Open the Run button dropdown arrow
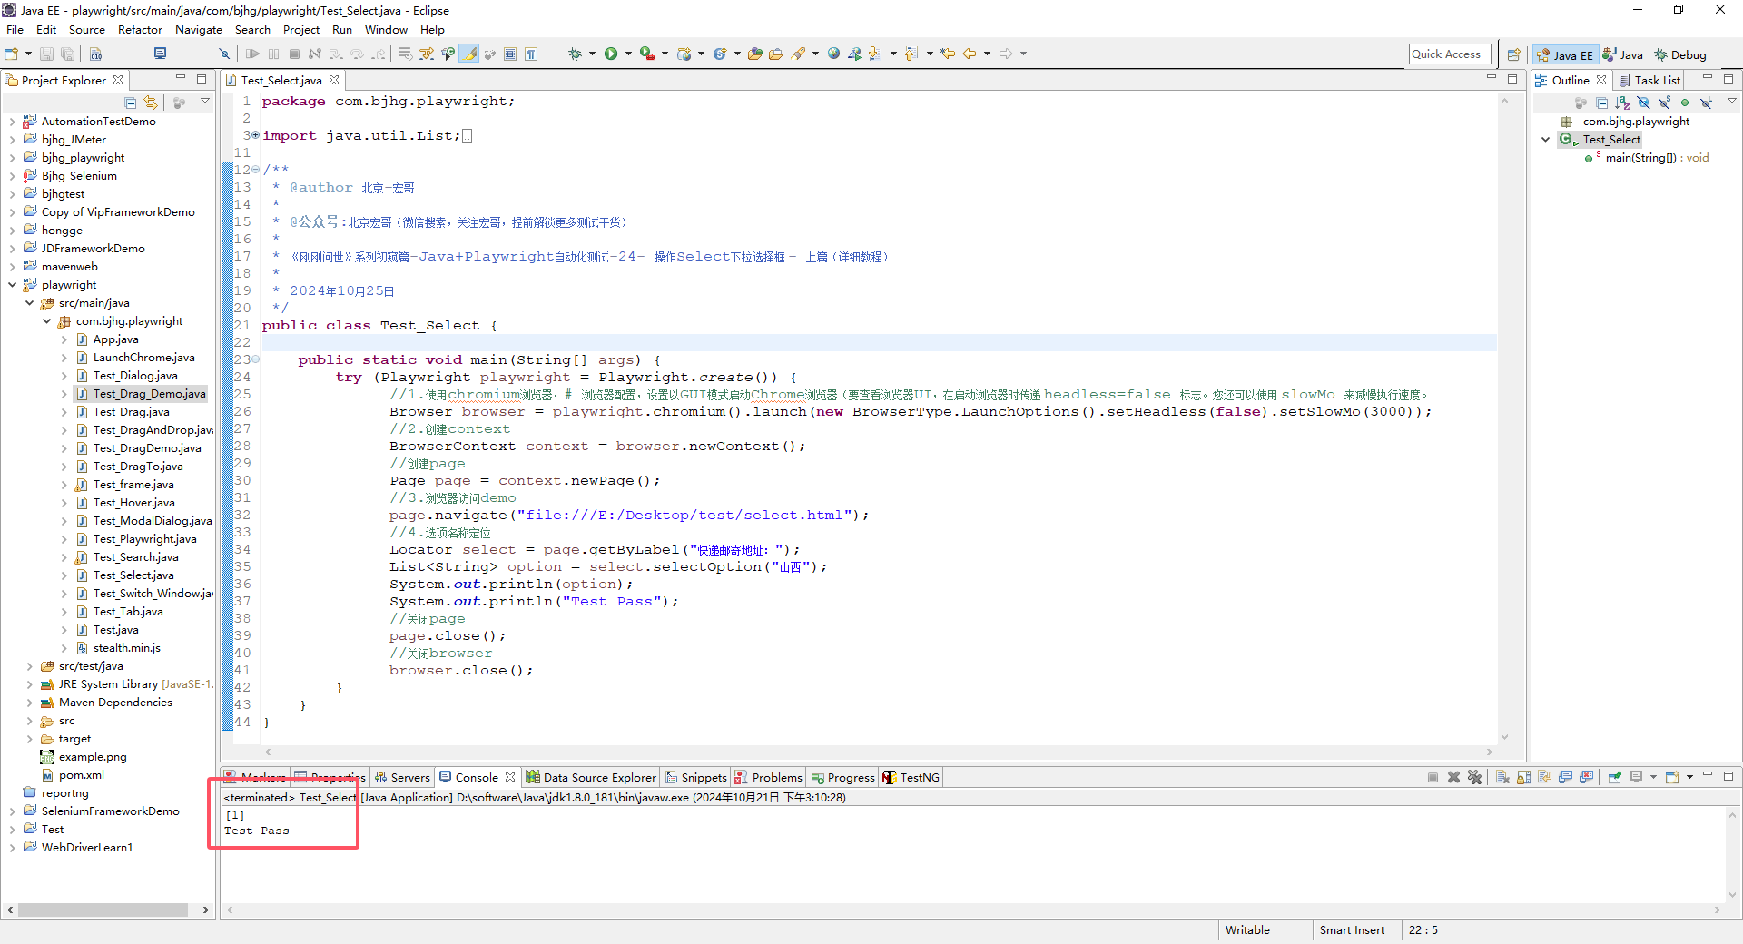Screen dimensions: 1743x944 627,54
